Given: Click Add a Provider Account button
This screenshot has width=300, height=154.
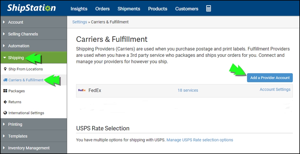Looking at the screenshot, I should coord(270,78).
